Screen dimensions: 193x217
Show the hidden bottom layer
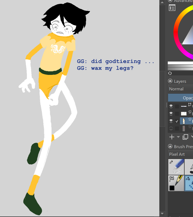[x=171, y=129]
